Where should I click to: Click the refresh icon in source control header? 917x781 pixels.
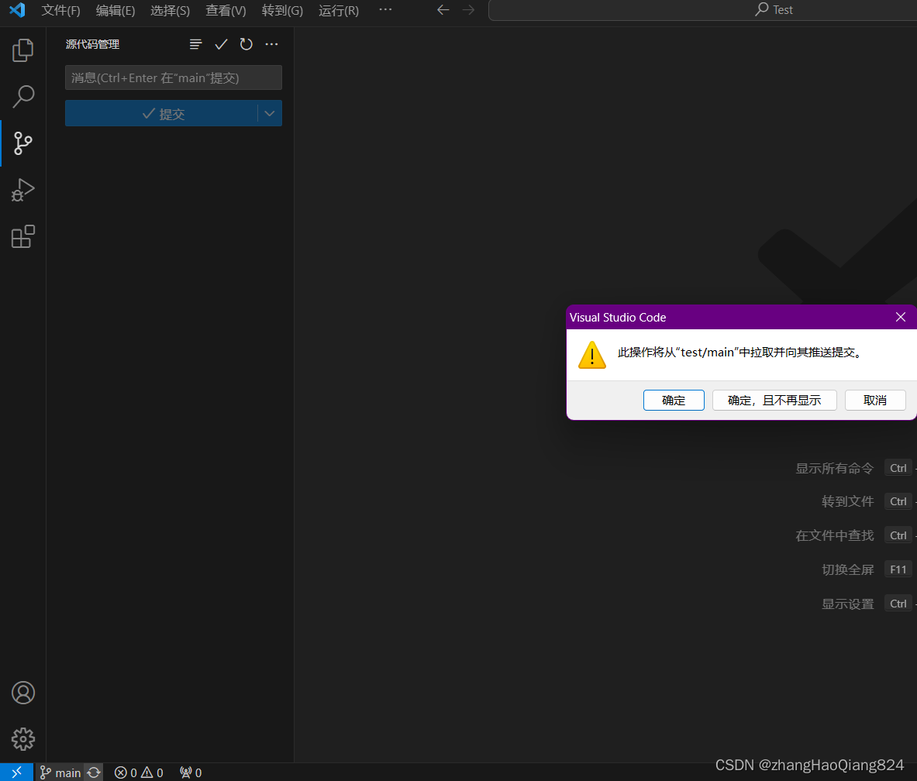pos(246,44)
